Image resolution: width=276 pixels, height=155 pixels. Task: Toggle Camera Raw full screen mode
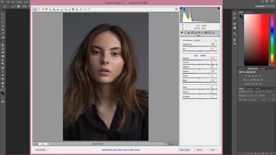(176, 9)
